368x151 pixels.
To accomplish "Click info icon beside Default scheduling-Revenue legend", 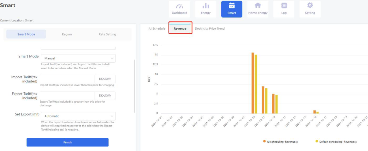I will [356, 142].
